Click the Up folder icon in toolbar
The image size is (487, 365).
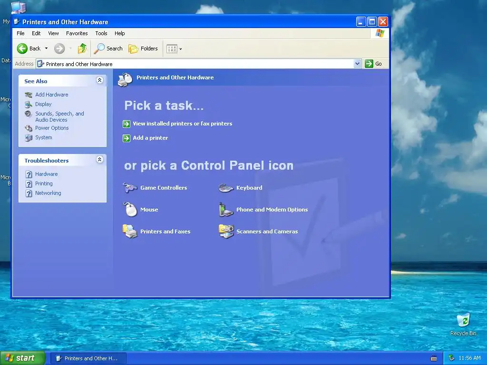tap(82, 48)
